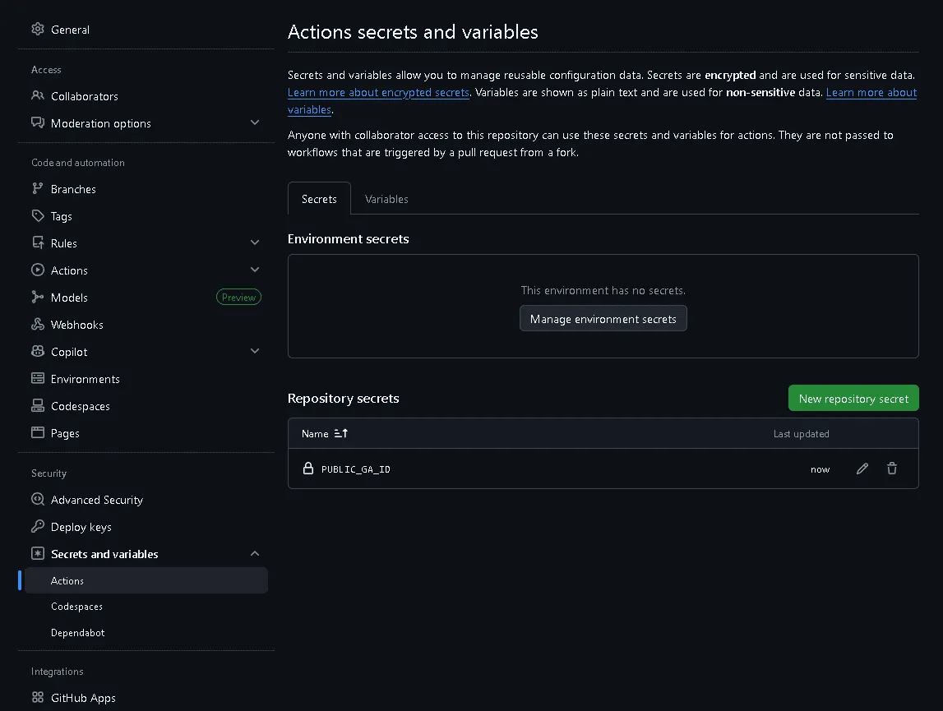Switch to the Variables tab
The height and width of the screenshot is (711, 943).
(386, 199)
